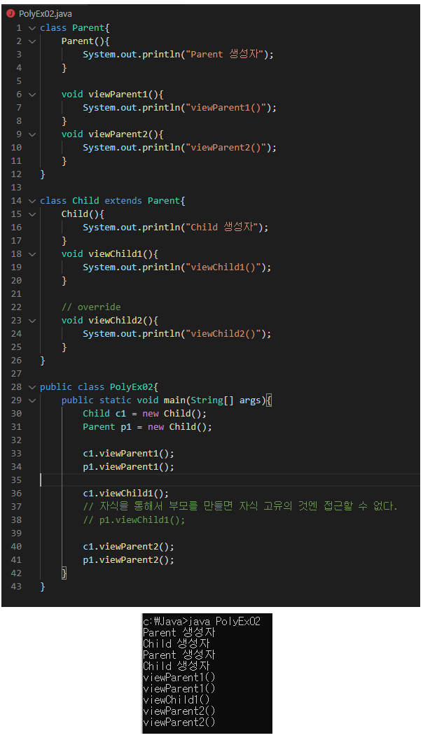The width and height of the screenshot is (423, 740).
Task: Click console line "c:\Java>java PolyEx02"
Action: 202,621
